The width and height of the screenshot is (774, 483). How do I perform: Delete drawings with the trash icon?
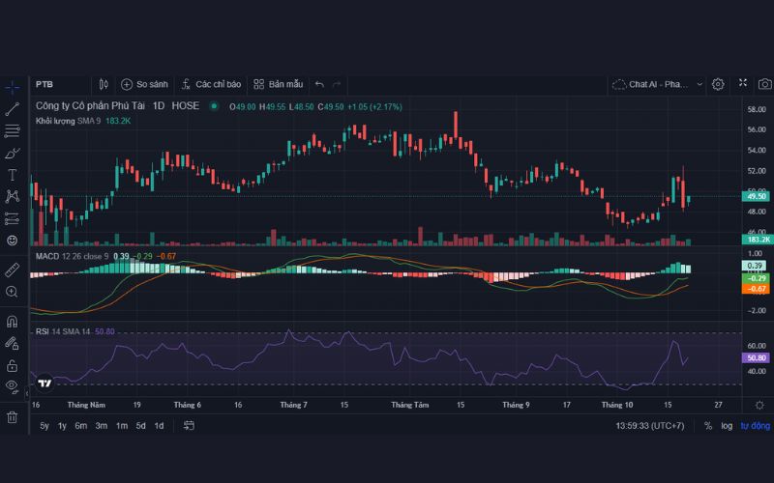tap(13, 416)
